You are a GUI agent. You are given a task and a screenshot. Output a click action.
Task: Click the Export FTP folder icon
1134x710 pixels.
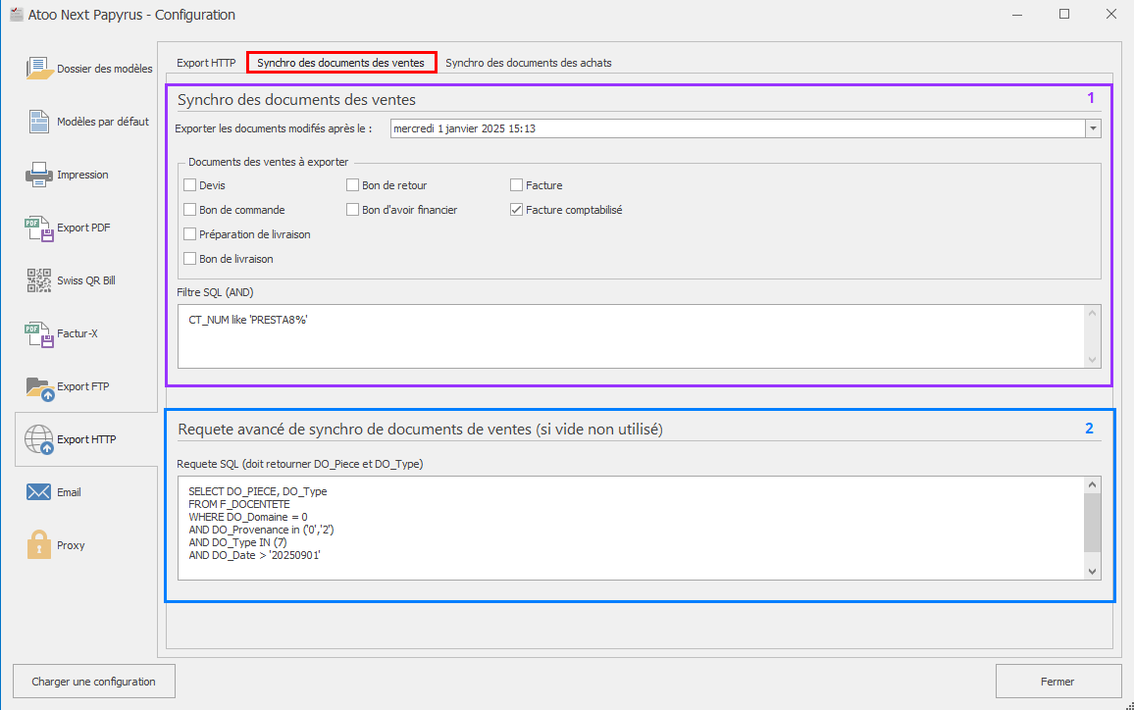coord(39,386)
